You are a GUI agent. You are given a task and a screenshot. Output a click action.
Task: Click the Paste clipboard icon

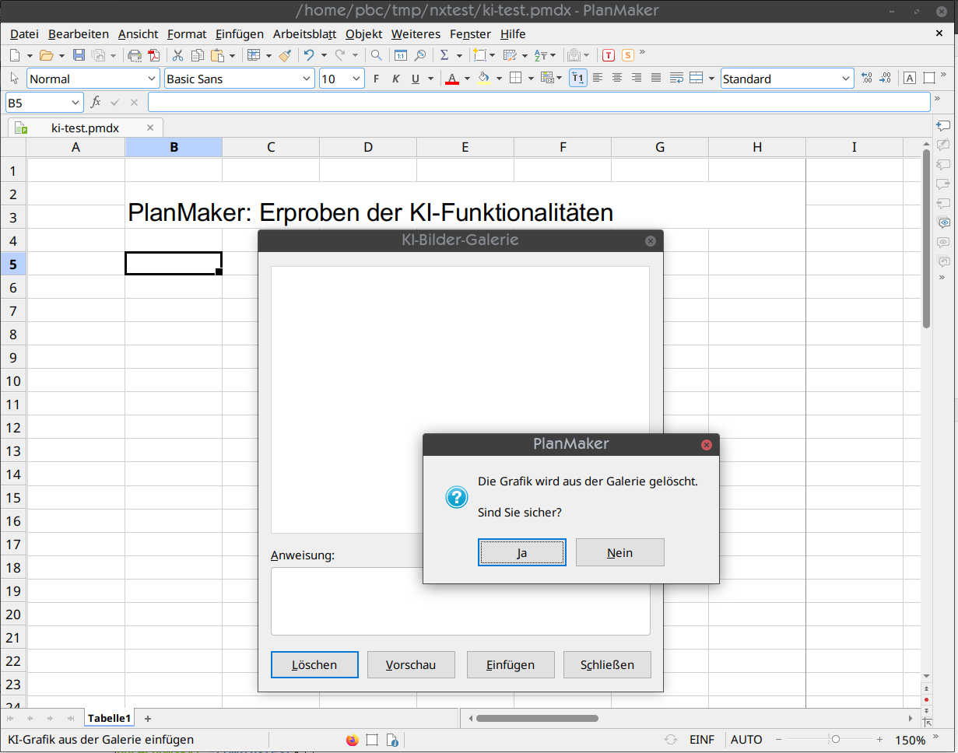[x=217, y=55]
